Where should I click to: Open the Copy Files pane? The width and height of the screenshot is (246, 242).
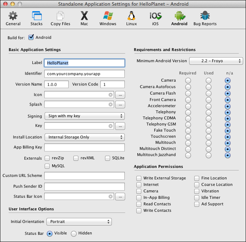tap(60, 18)
